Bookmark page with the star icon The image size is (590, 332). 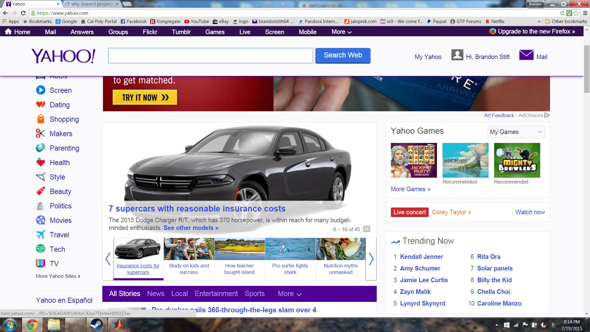tap(576, 13)
